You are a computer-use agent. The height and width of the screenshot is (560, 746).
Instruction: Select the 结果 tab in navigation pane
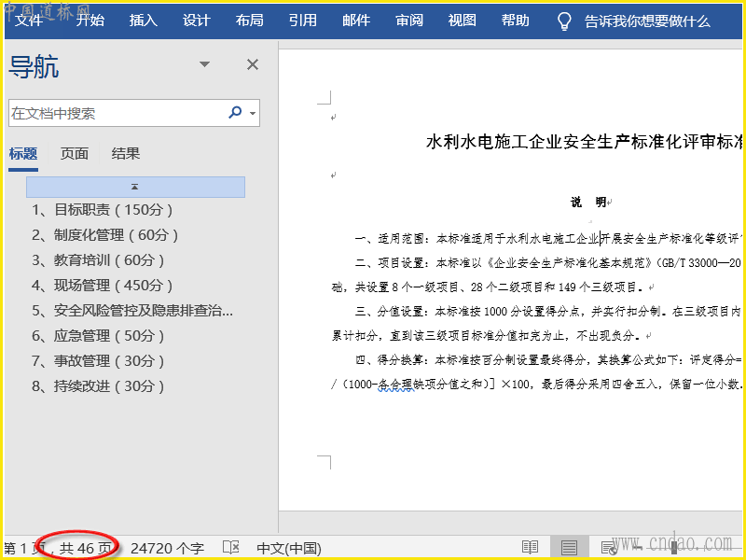(126, 154)
